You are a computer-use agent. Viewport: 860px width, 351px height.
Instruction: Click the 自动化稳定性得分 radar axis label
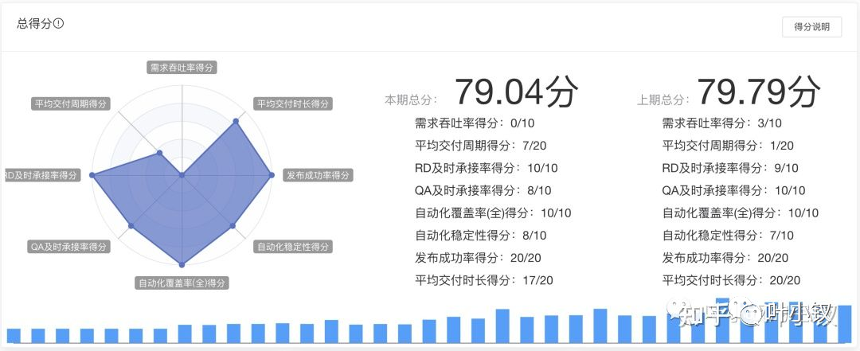pos(294,247)
